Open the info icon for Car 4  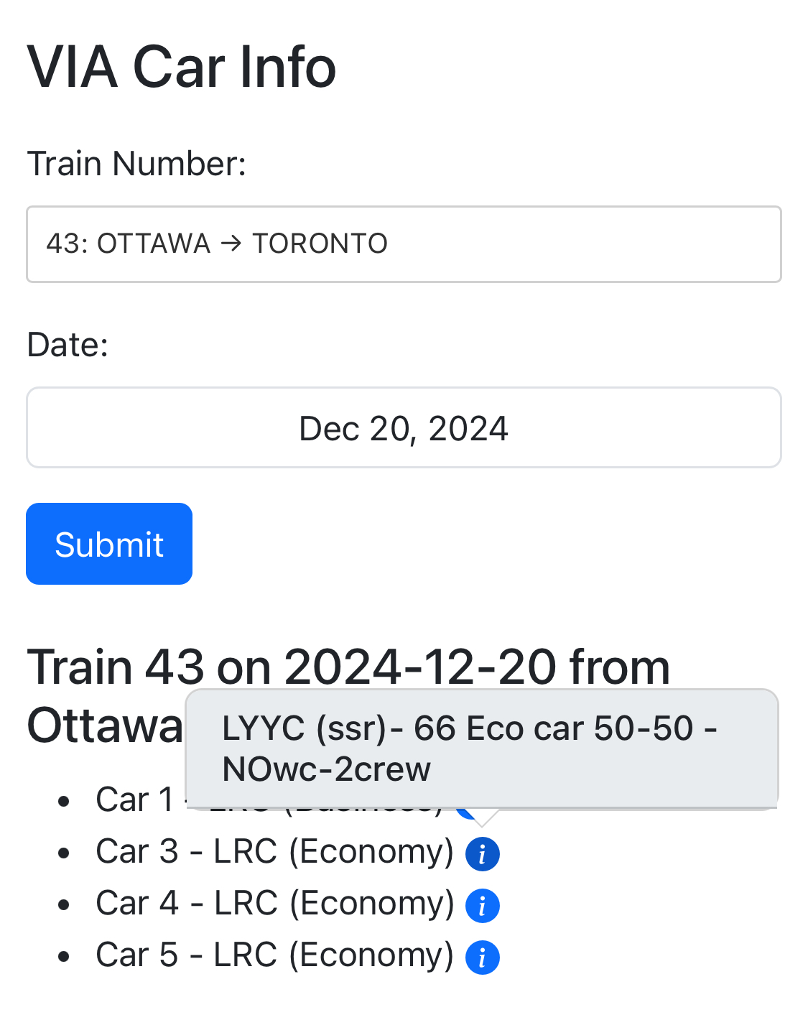point(482,906)
